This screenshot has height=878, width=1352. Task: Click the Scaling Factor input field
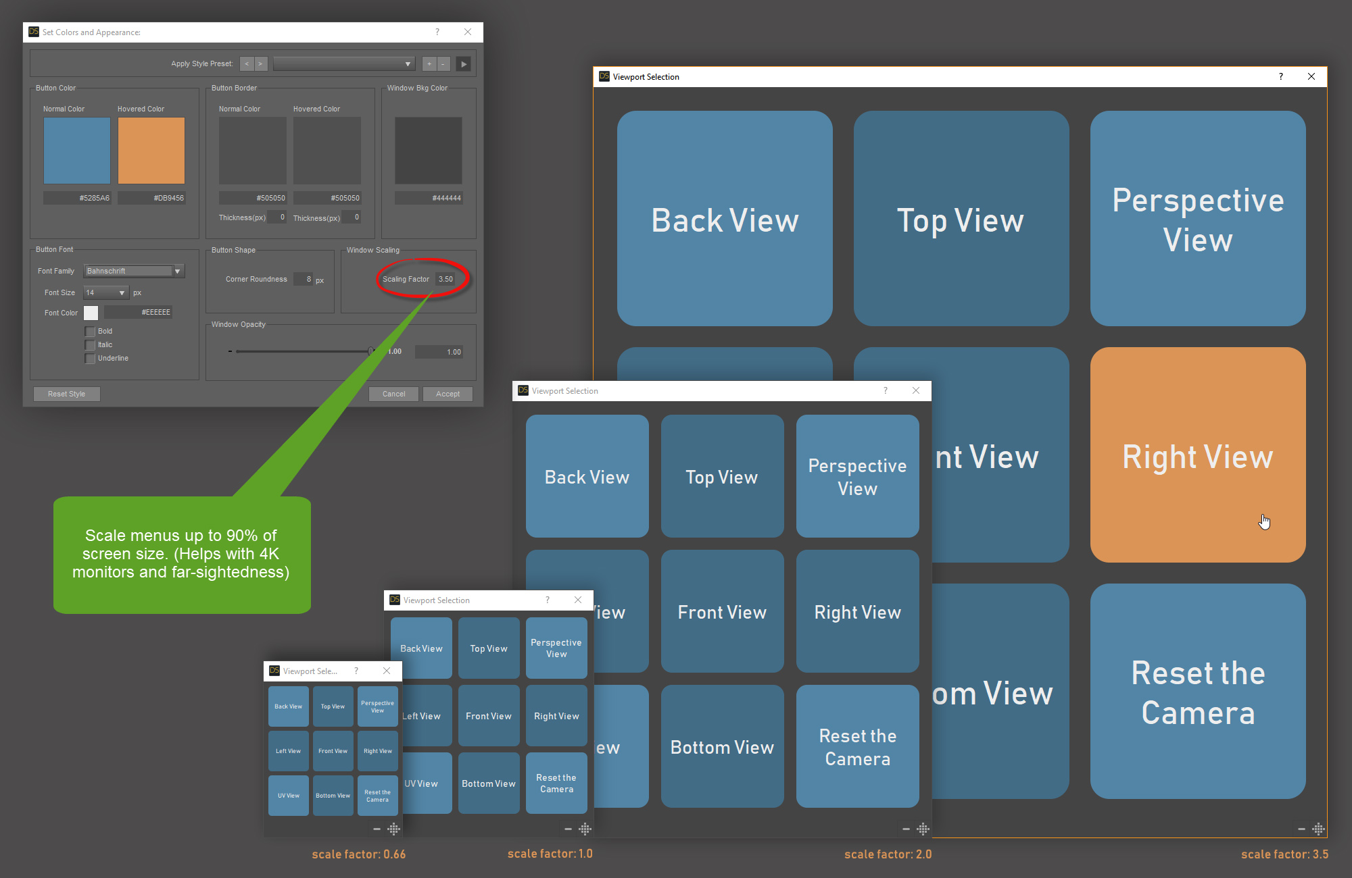tap(445, 280)
